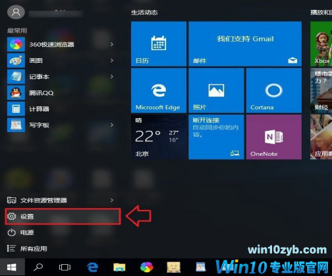Viewport: 332px width, 276px height.
Task: Click the user account avatar icon
Action: click(16, 13)
